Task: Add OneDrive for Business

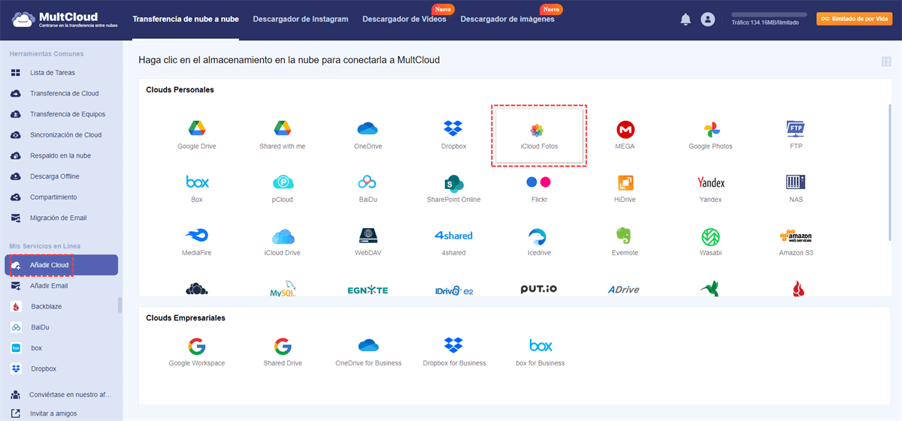Action: point(368,352)
